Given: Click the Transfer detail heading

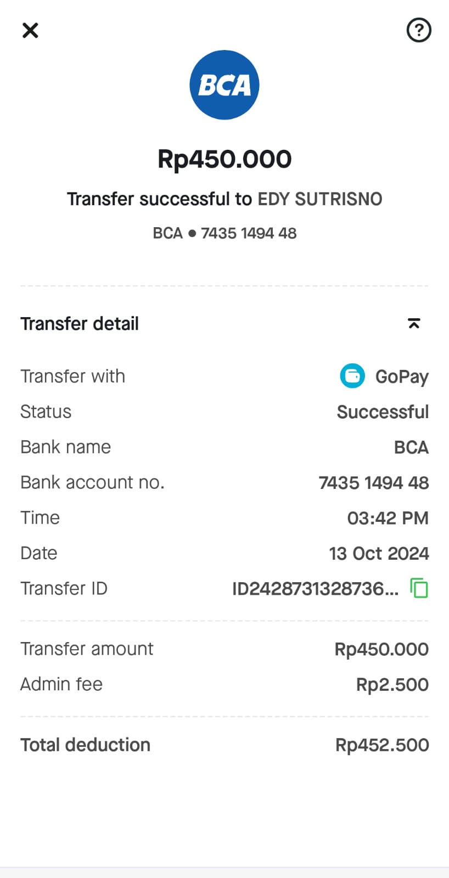Looking at the screenshot, I should point(80,324).
